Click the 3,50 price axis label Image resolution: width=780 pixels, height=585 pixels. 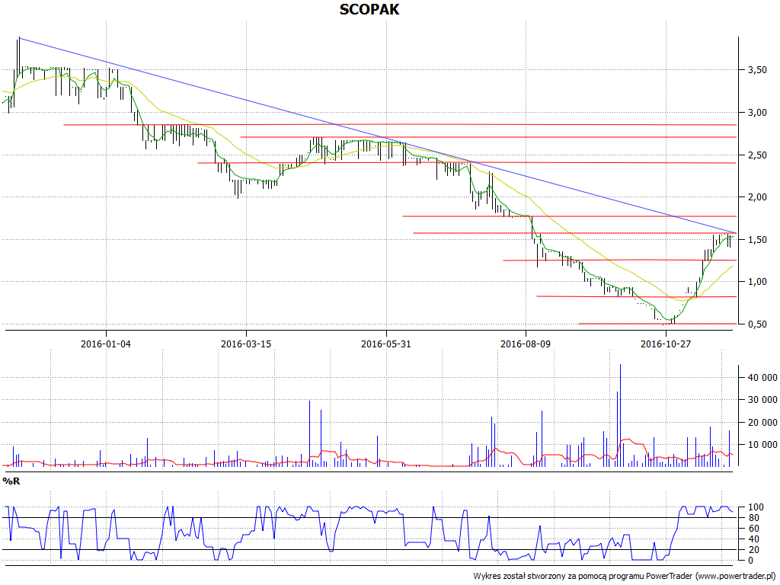(757, 70)
